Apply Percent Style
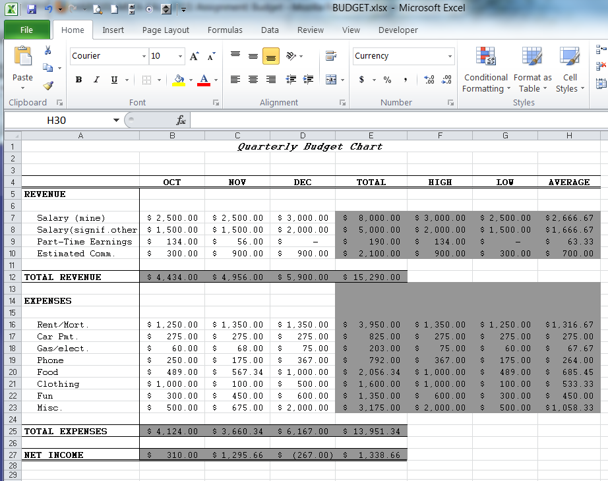This screenshot has height=481, width=608. [x=387, y=80]
